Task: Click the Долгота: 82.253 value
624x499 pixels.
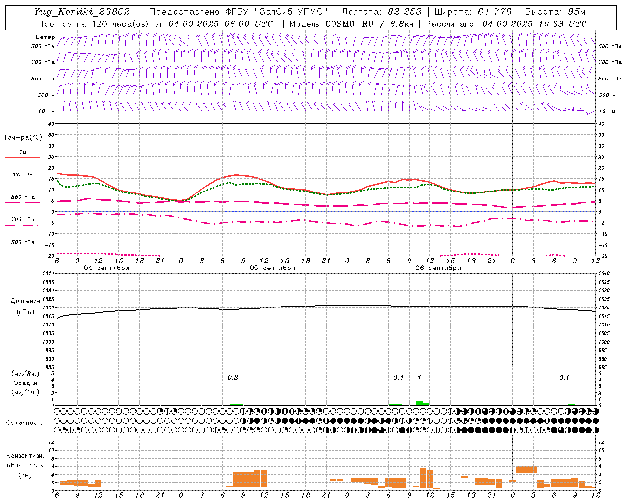Action: [382, 12]
